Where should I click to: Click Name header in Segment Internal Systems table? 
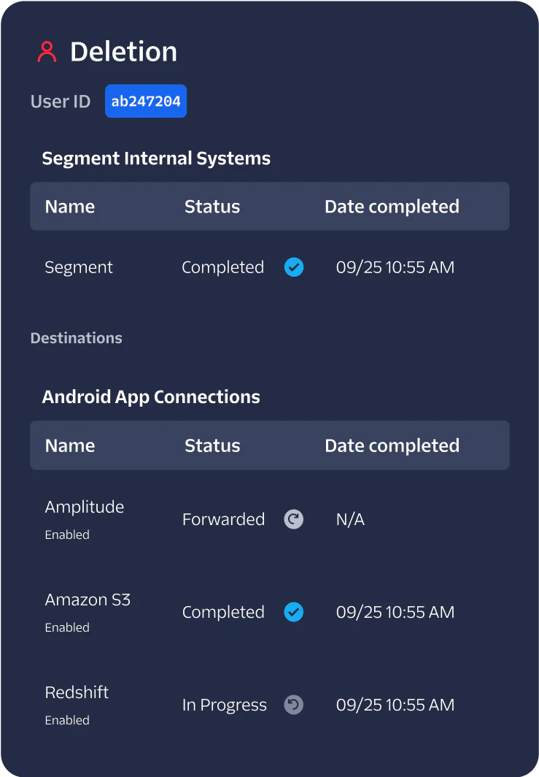70,207
